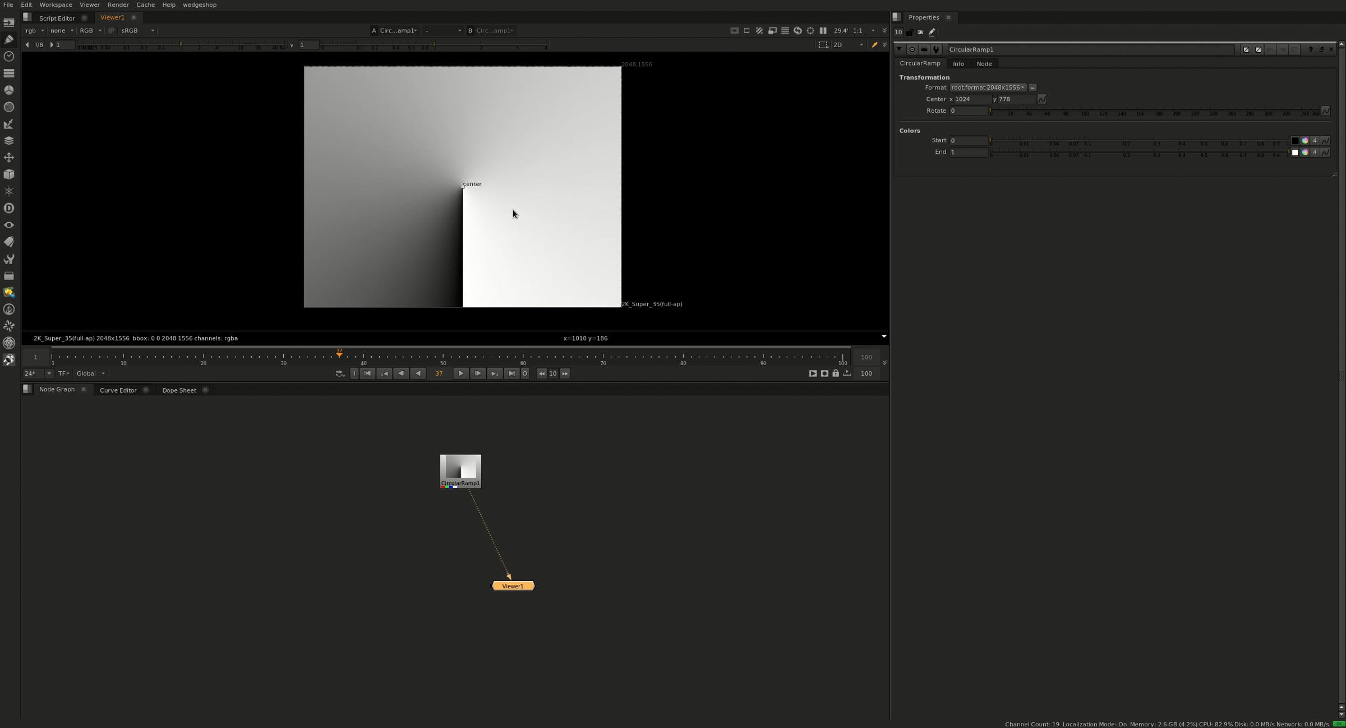This screenshot has height=728, width=1346.
Task: Open the Rotate animation menu icon
Action: pos(1325,111)
